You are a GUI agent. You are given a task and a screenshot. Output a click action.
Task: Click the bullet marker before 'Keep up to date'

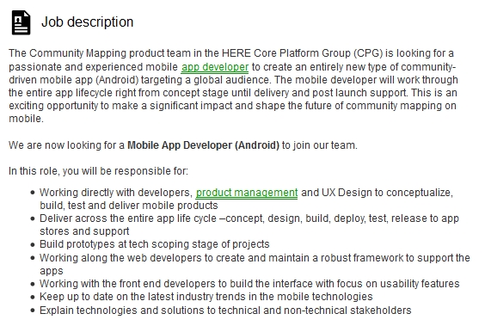(x=33, y=297)
